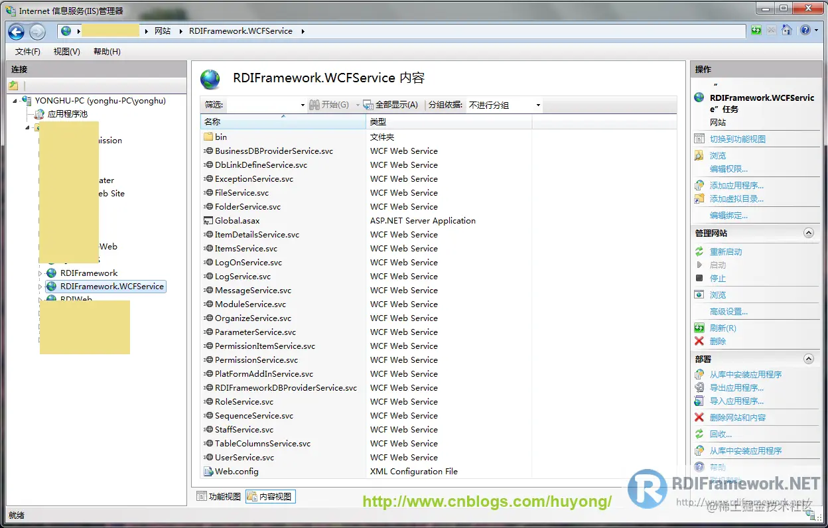Screen dimensions: 828x528
Task: Click the 停止 stop icon
Action: 699,279
